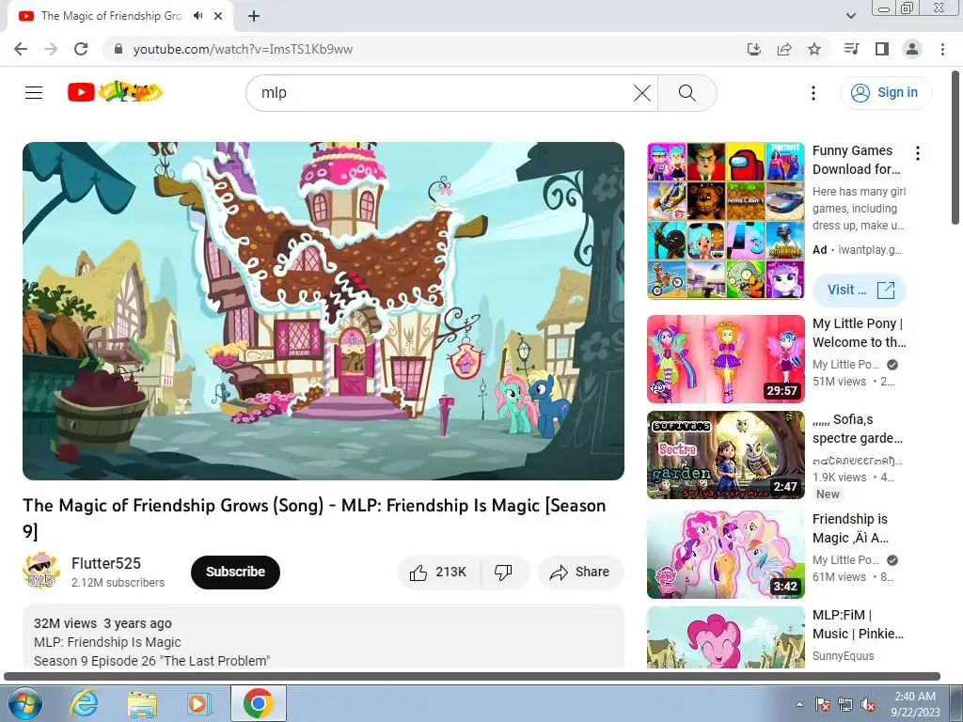Open MLP:FiM Music Pinkie title link
The width and height of the screenshot is (963, 722).
click(x=858, y=624)
